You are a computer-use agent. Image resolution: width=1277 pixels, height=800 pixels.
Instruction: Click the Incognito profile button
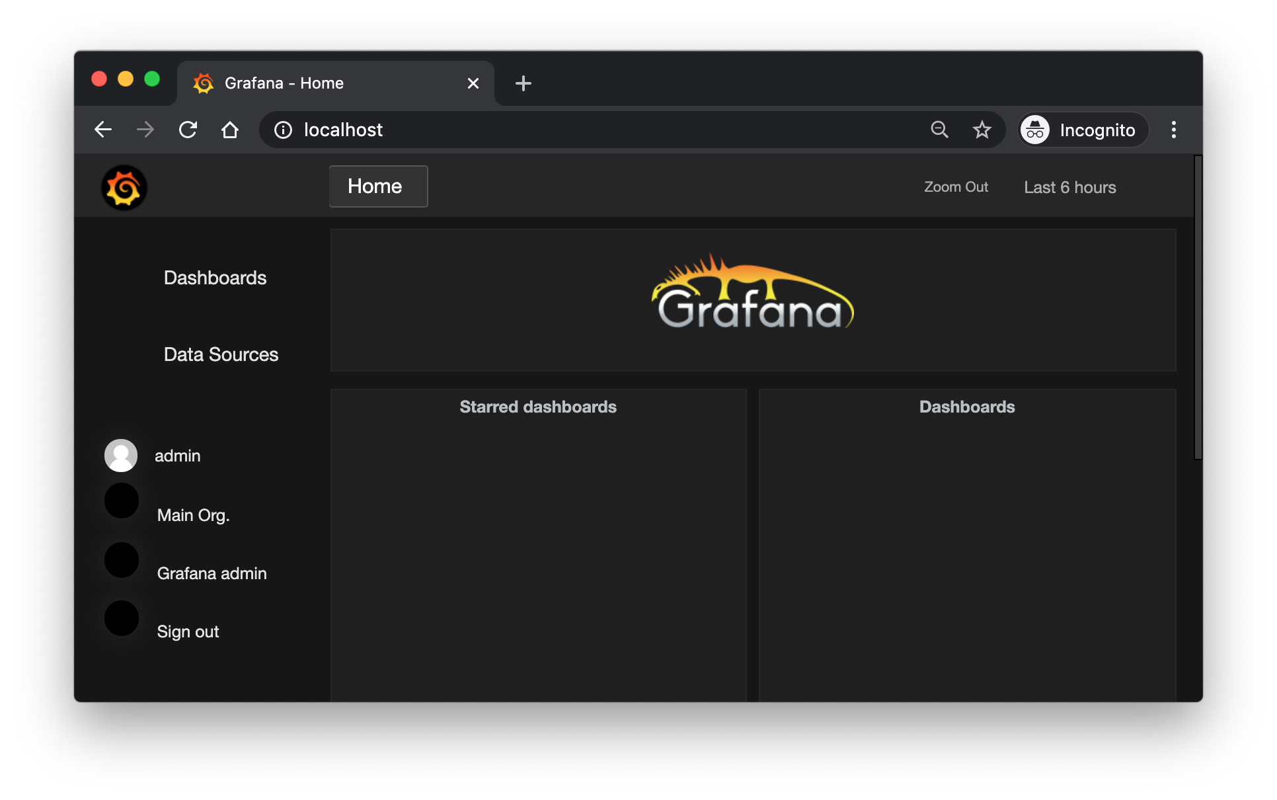(1083, 130)
